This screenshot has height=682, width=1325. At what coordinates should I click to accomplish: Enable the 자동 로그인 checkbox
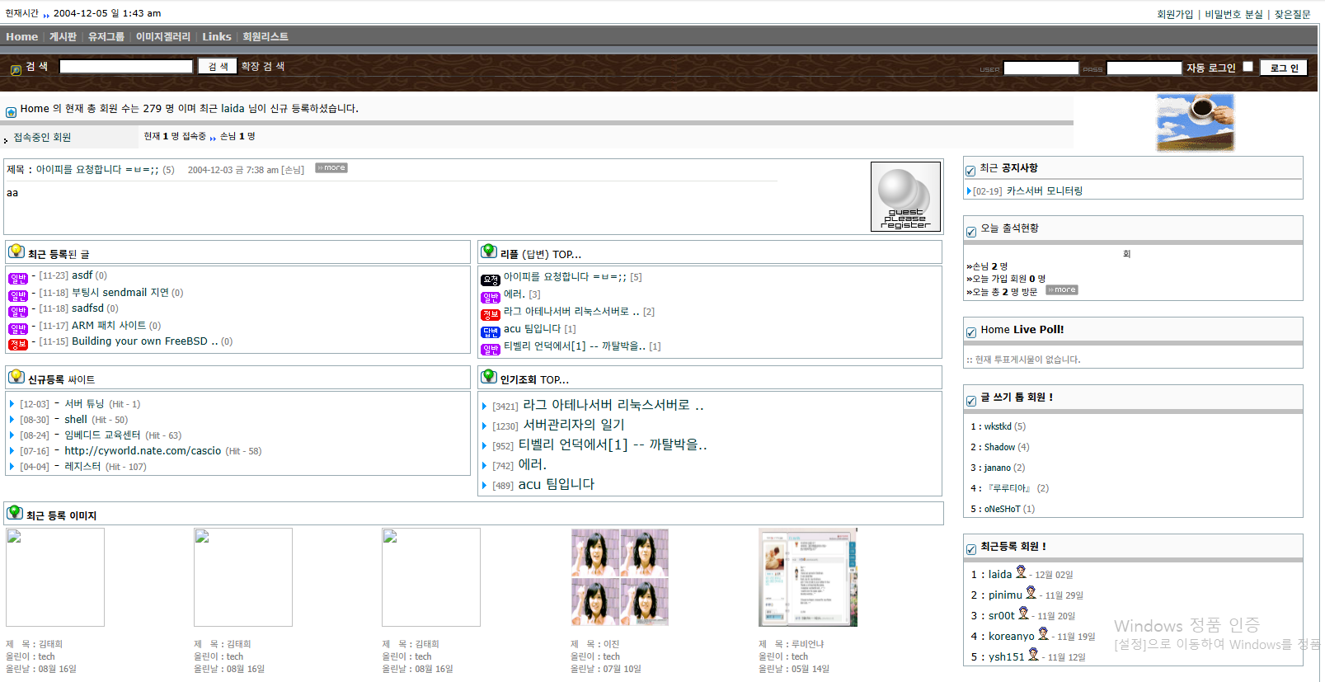1247,67
